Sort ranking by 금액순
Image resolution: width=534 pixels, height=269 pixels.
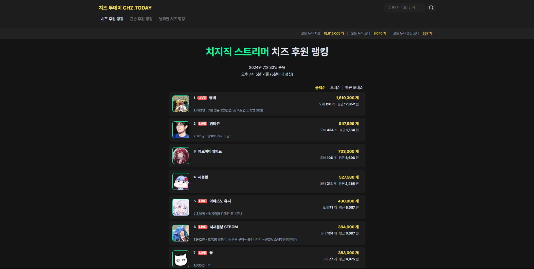pyautogui.click(x=320, y=88)
